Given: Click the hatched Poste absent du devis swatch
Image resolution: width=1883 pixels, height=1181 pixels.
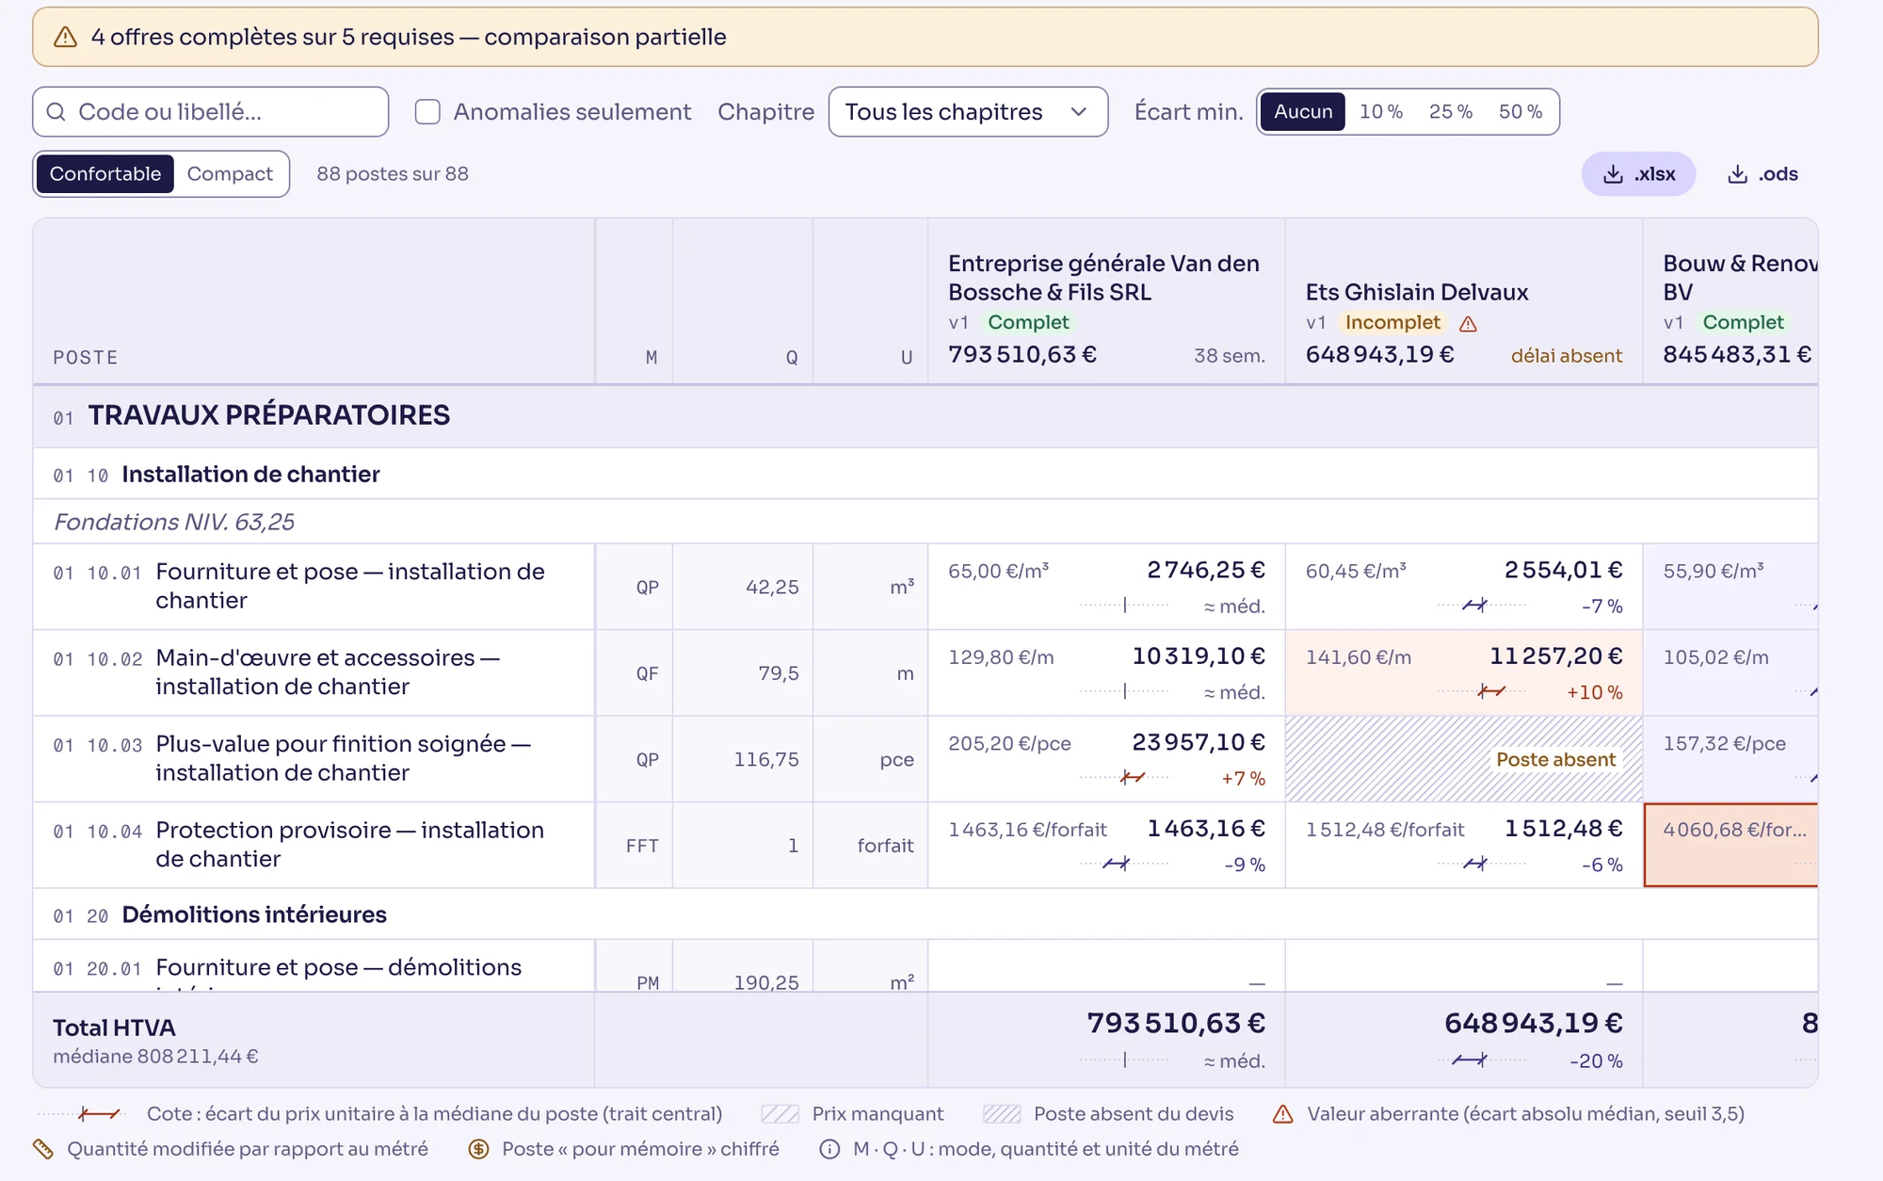Looking at the screenshot, I should click(1002, 1114).
